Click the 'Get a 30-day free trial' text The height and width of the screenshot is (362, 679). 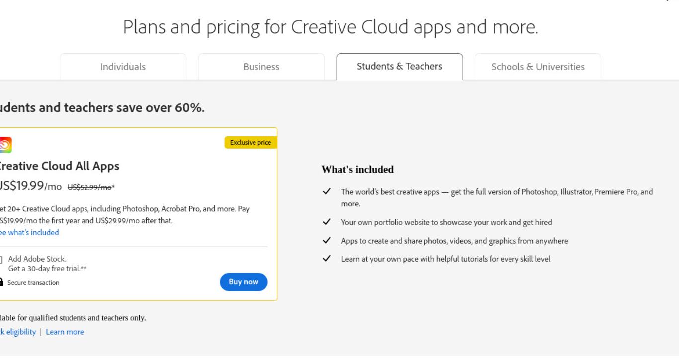pyautogui.click(x=47, y=269)
